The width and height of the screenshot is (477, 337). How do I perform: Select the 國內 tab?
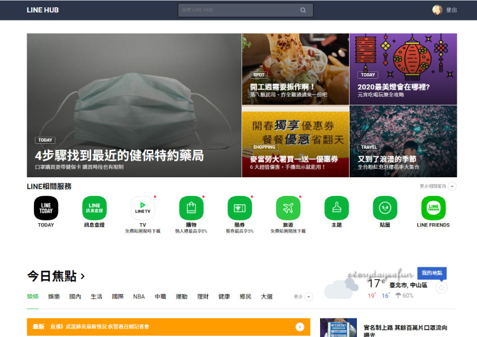coord(75,297)
